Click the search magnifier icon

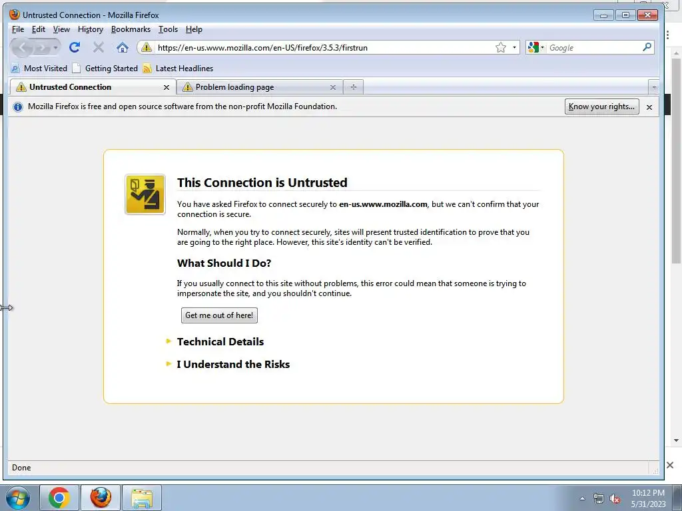647,47
